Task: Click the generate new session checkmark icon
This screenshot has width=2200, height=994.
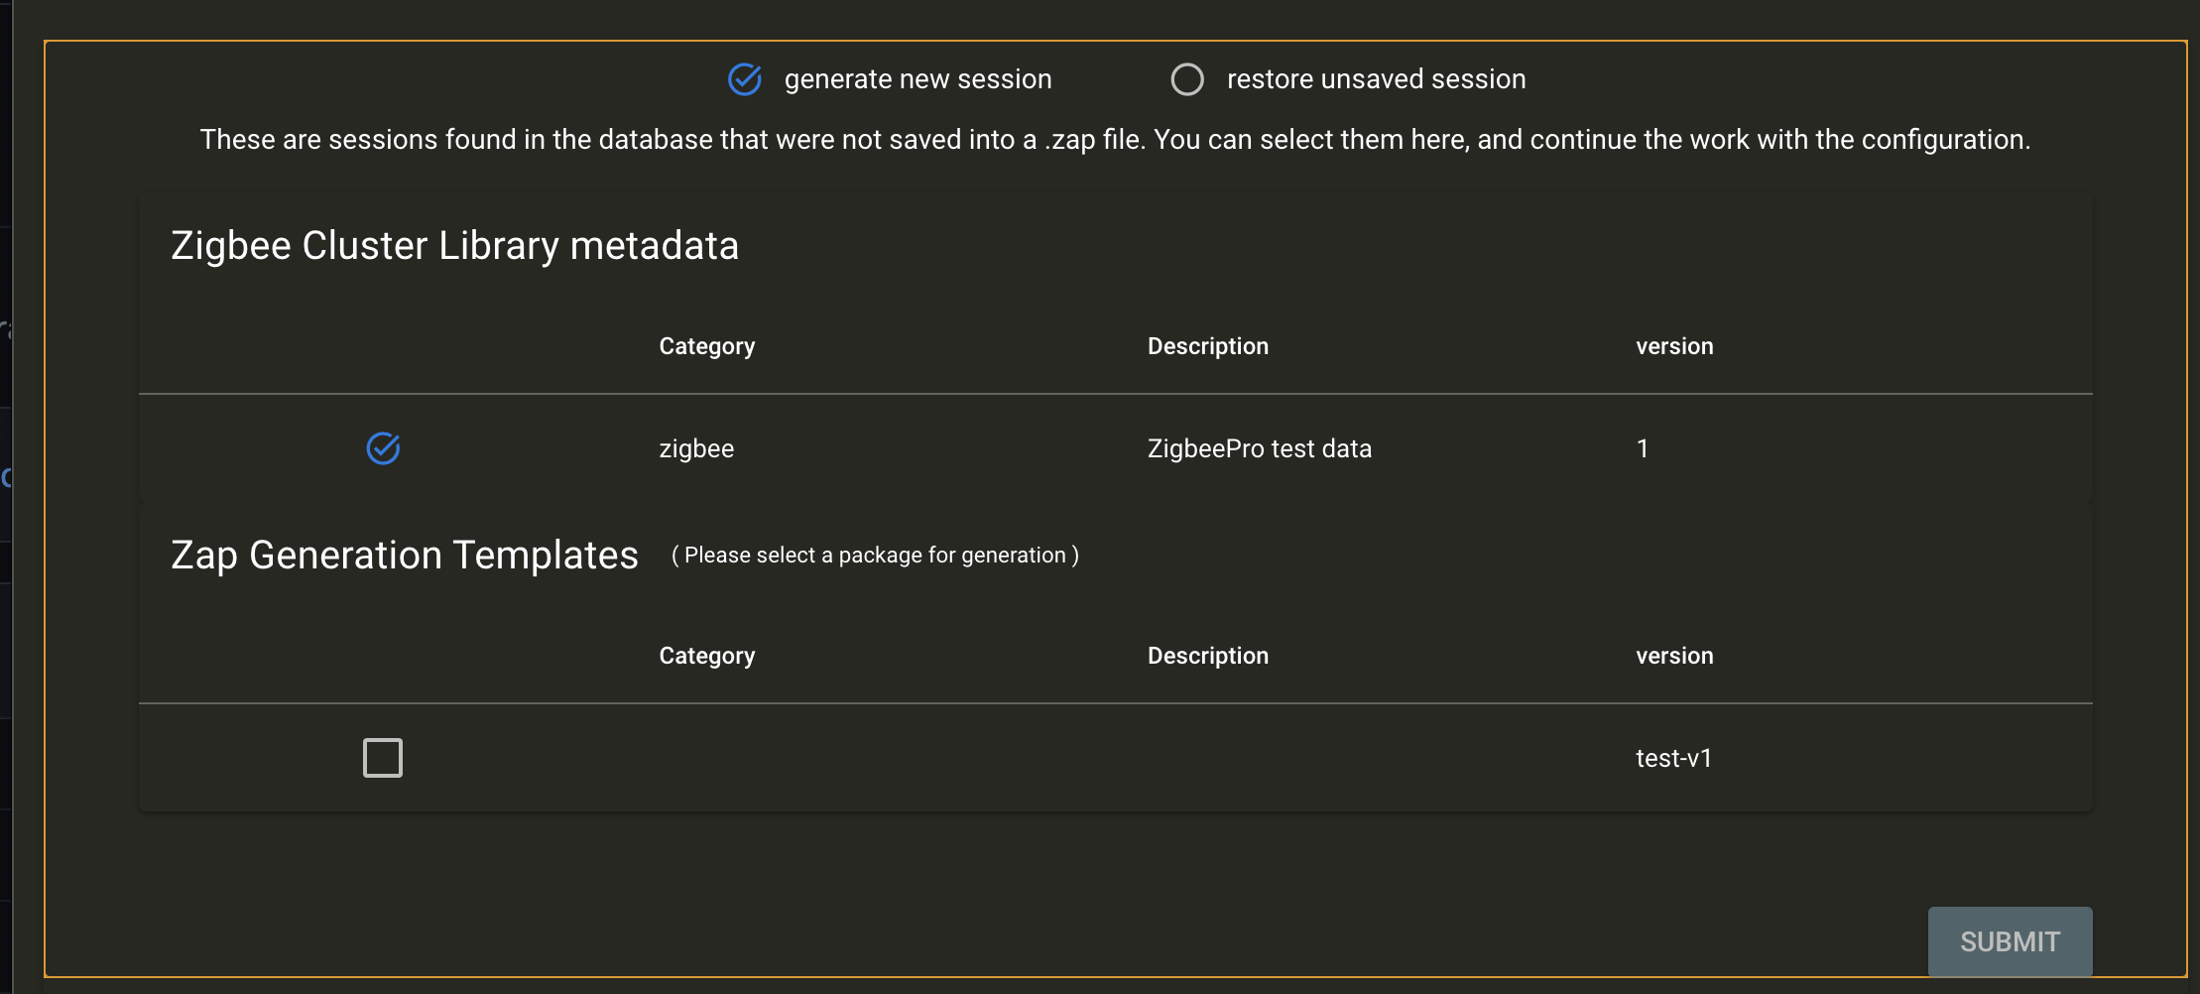Action: click(745, 78)
